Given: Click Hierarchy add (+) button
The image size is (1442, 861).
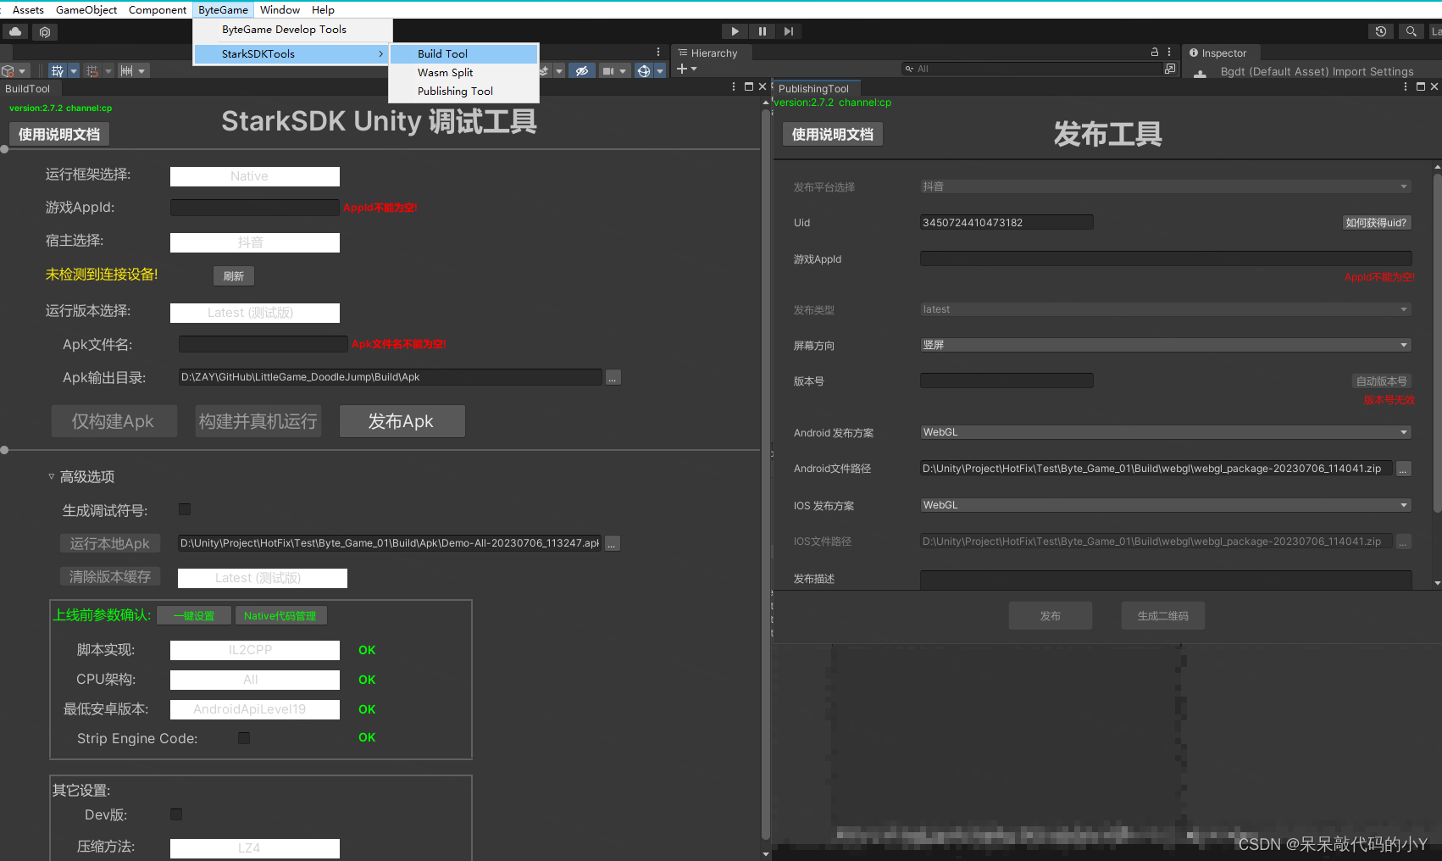Looking at the screenshot, I should tap(683, 69).
